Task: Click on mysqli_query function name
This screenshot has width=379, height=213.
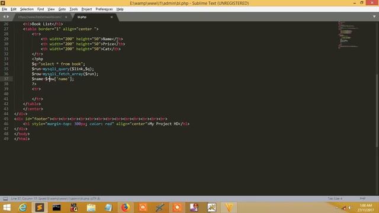Action: (x=56, y=69)
